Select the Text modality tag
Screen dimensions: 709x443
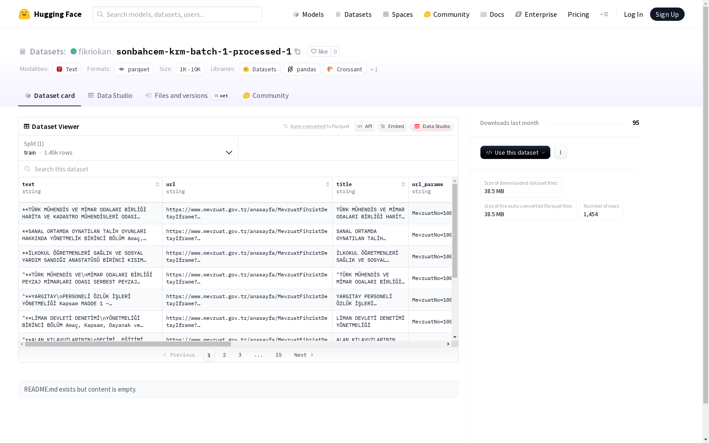(x=66, y=69)
